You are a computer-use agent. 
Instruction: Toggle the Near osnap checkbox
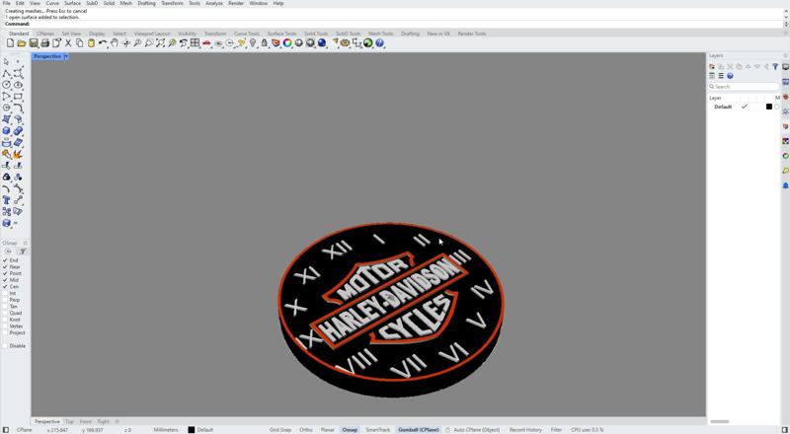point(5,267)
